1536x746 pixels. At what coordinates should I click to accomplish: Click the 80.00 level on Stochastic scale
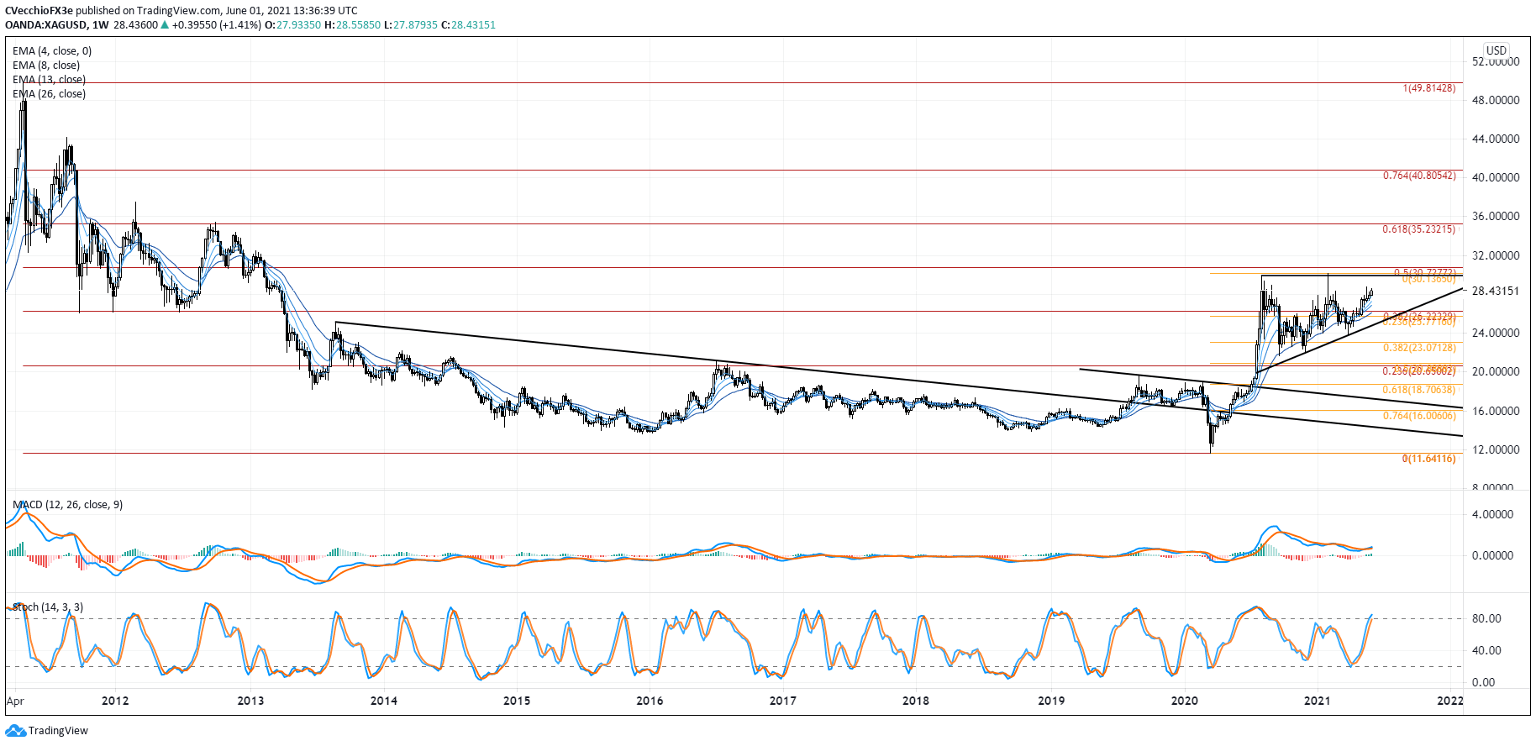[1486, 618]
